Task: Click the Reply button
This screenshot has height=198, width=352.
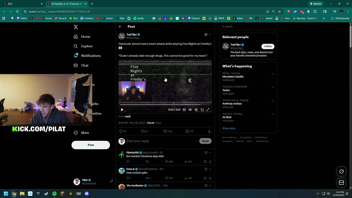Action: (205, 141)
